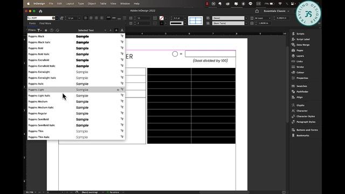345x194 pixels.
Task: Choose Poppins Black font
Action: point(76,36)
